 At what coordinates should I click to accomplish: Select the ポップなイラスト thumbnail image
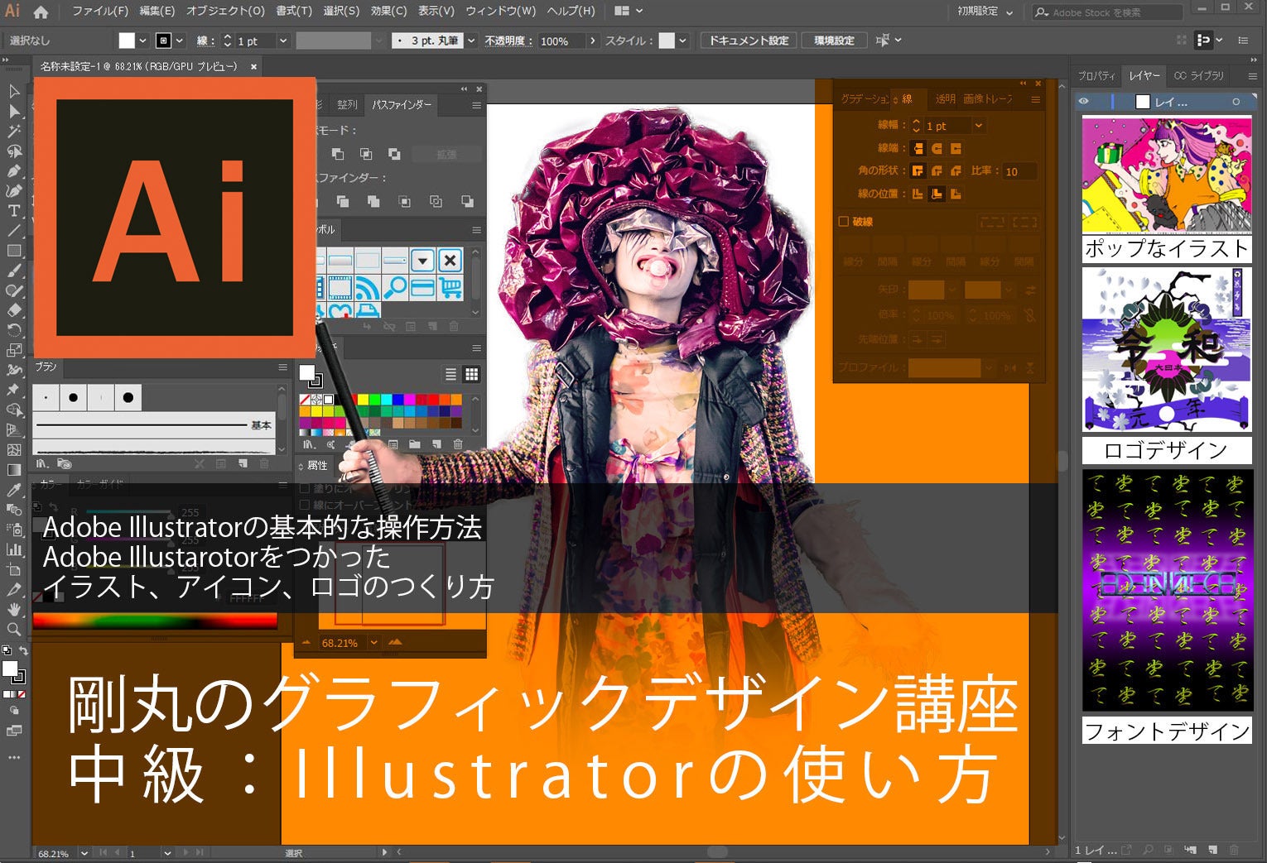coord(1167,175)
